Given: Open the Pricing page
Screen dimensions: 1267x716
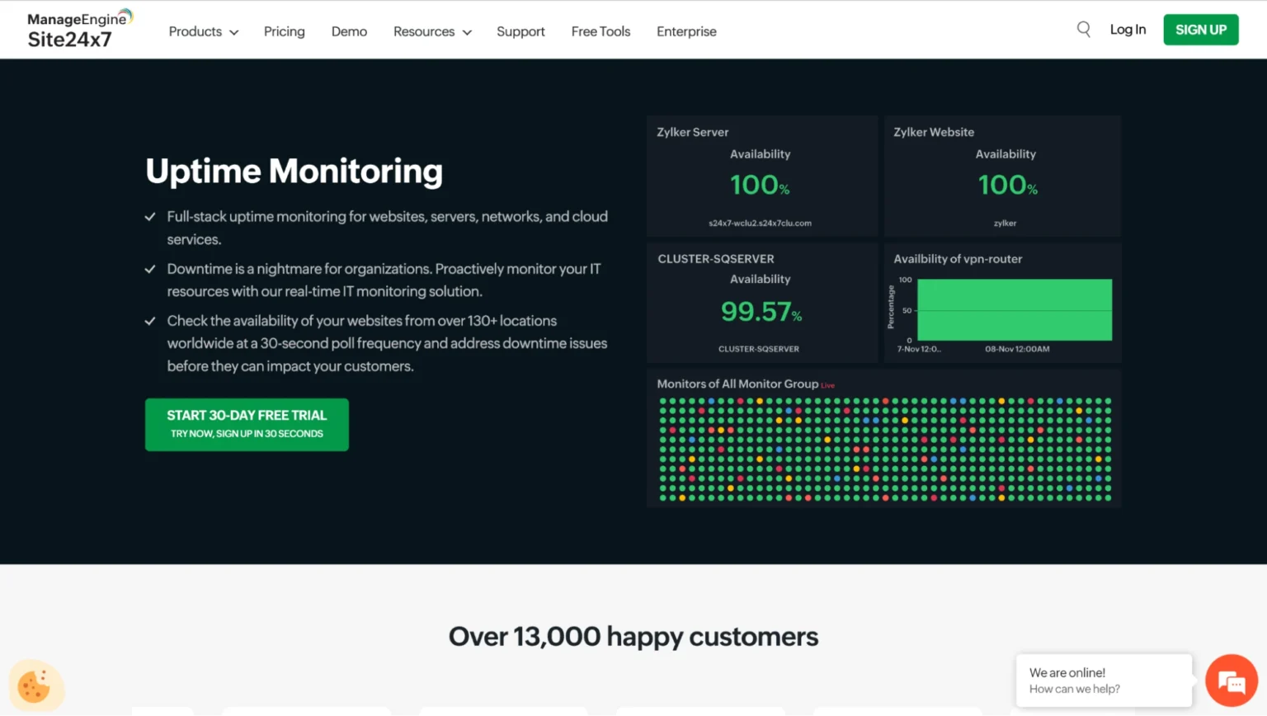Looking at the screenshot, I should pyautogui.click(x=285, y=31).
